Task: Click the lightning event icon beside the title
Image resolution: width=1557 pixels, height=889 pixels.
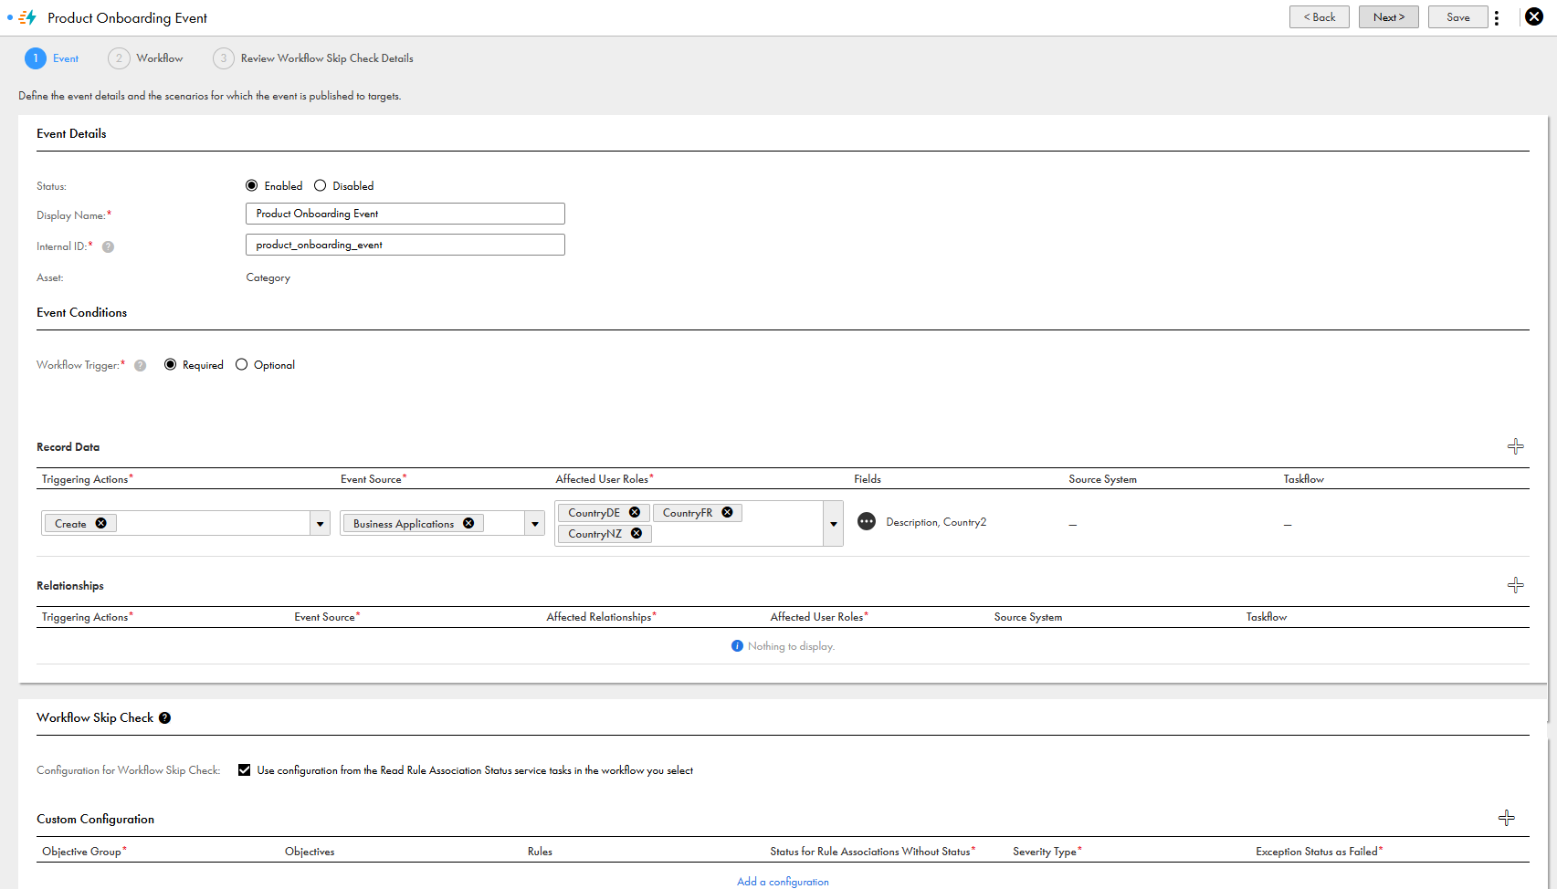Action: [27, 17]
